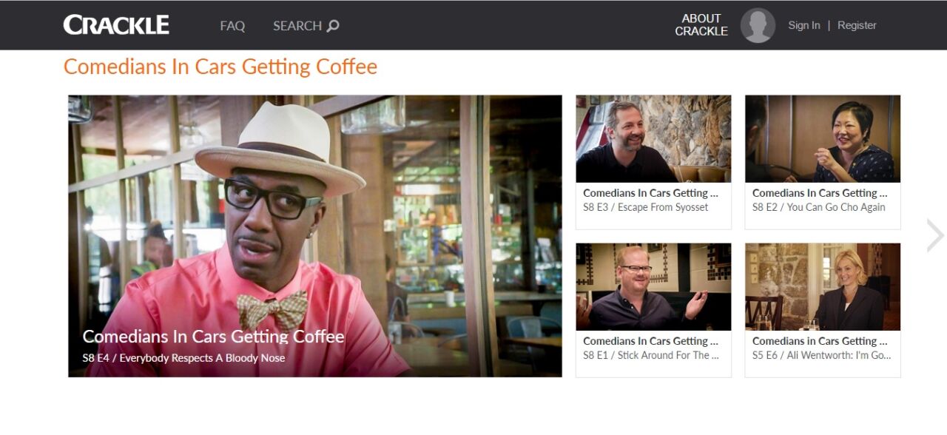Click the 'S8 E2 / You Can Go Cho Again' caption

pyautogui.click(x=819, y=207)
